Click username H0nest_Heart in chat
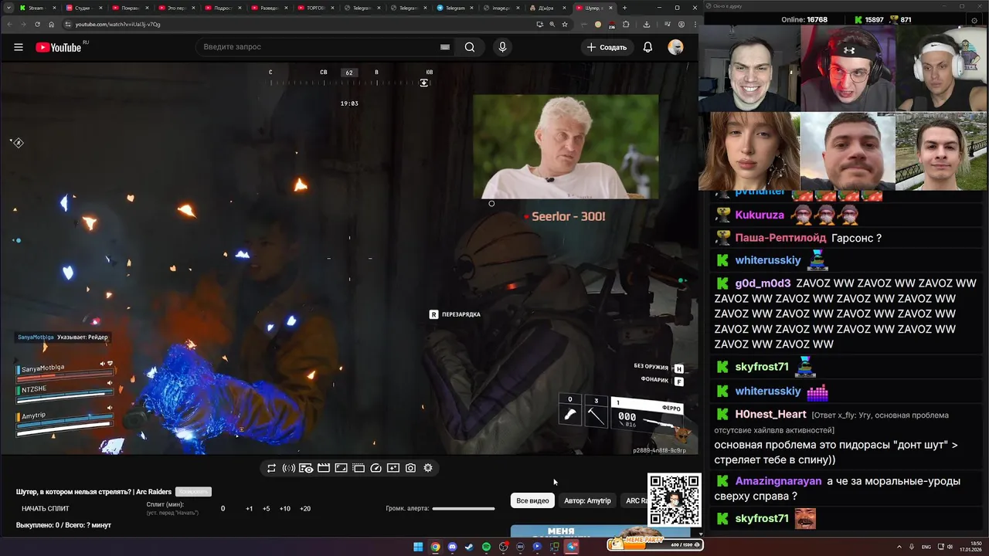The height and width of the screenshot is (556, 989). 770,415
